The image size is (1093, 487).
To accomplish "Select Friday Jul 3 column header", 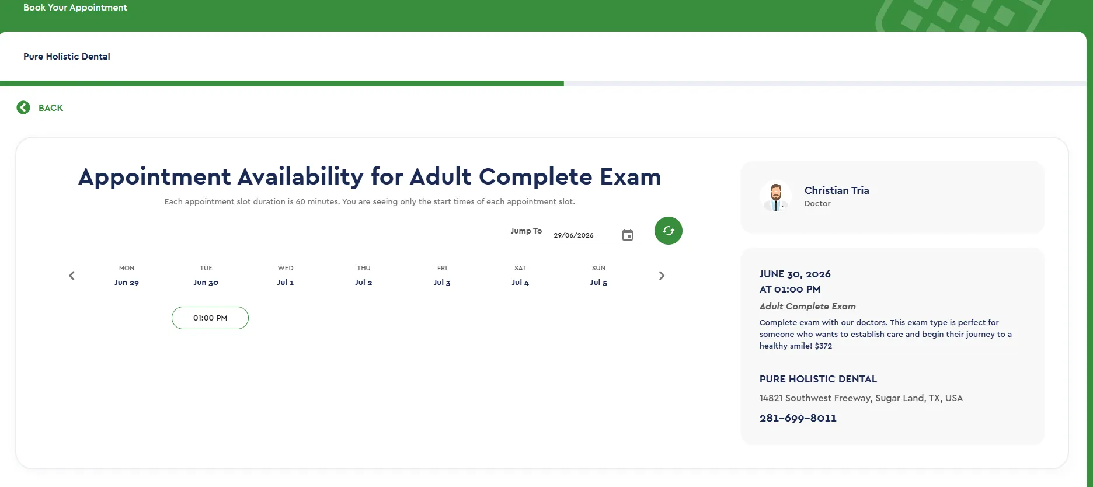I will 442,276.
